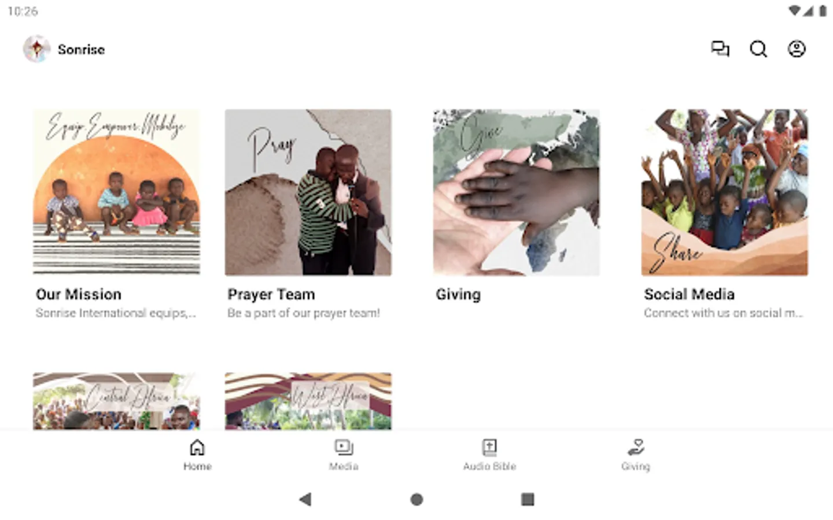The width and height of the screenshot is (833, 520).
Task: Open the Our Mission image card
Action: [x=116, y=192]
